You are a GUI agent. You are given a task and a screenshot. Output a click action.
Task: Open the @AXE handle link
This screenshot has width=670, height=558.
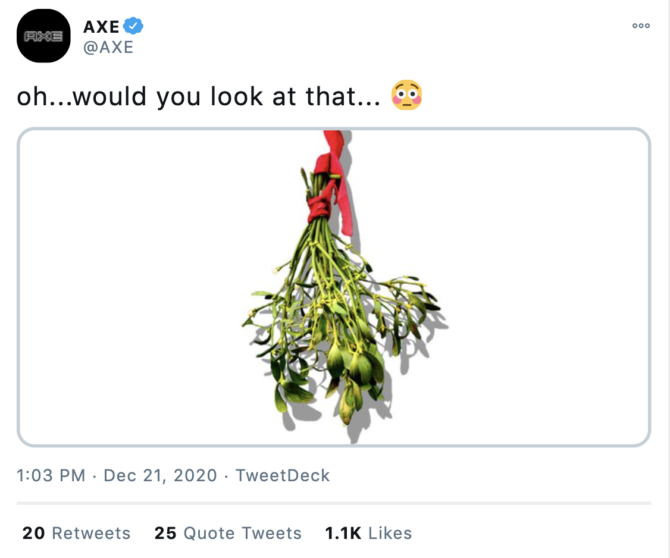108,47
